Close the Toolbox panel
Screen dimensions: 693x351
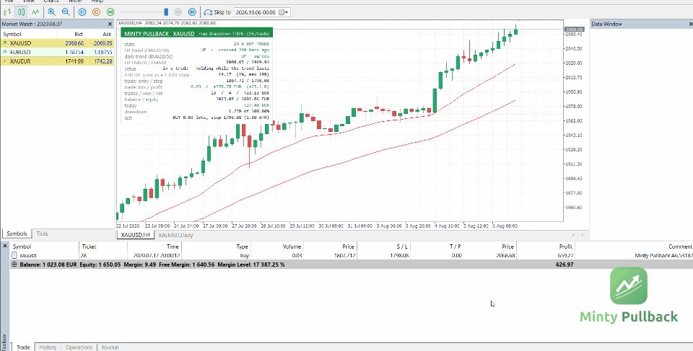pos(5,246)
